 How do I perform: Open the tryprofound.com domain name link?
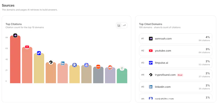click(165, 75)
